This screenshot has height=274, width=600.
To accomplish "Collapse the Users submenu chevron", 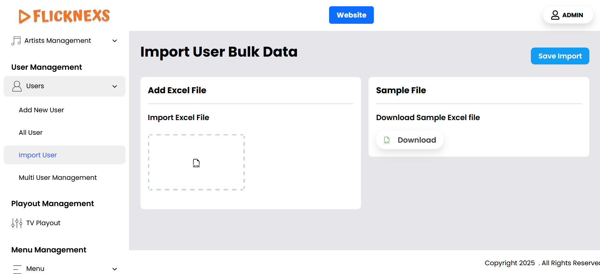I will [115, 87].
